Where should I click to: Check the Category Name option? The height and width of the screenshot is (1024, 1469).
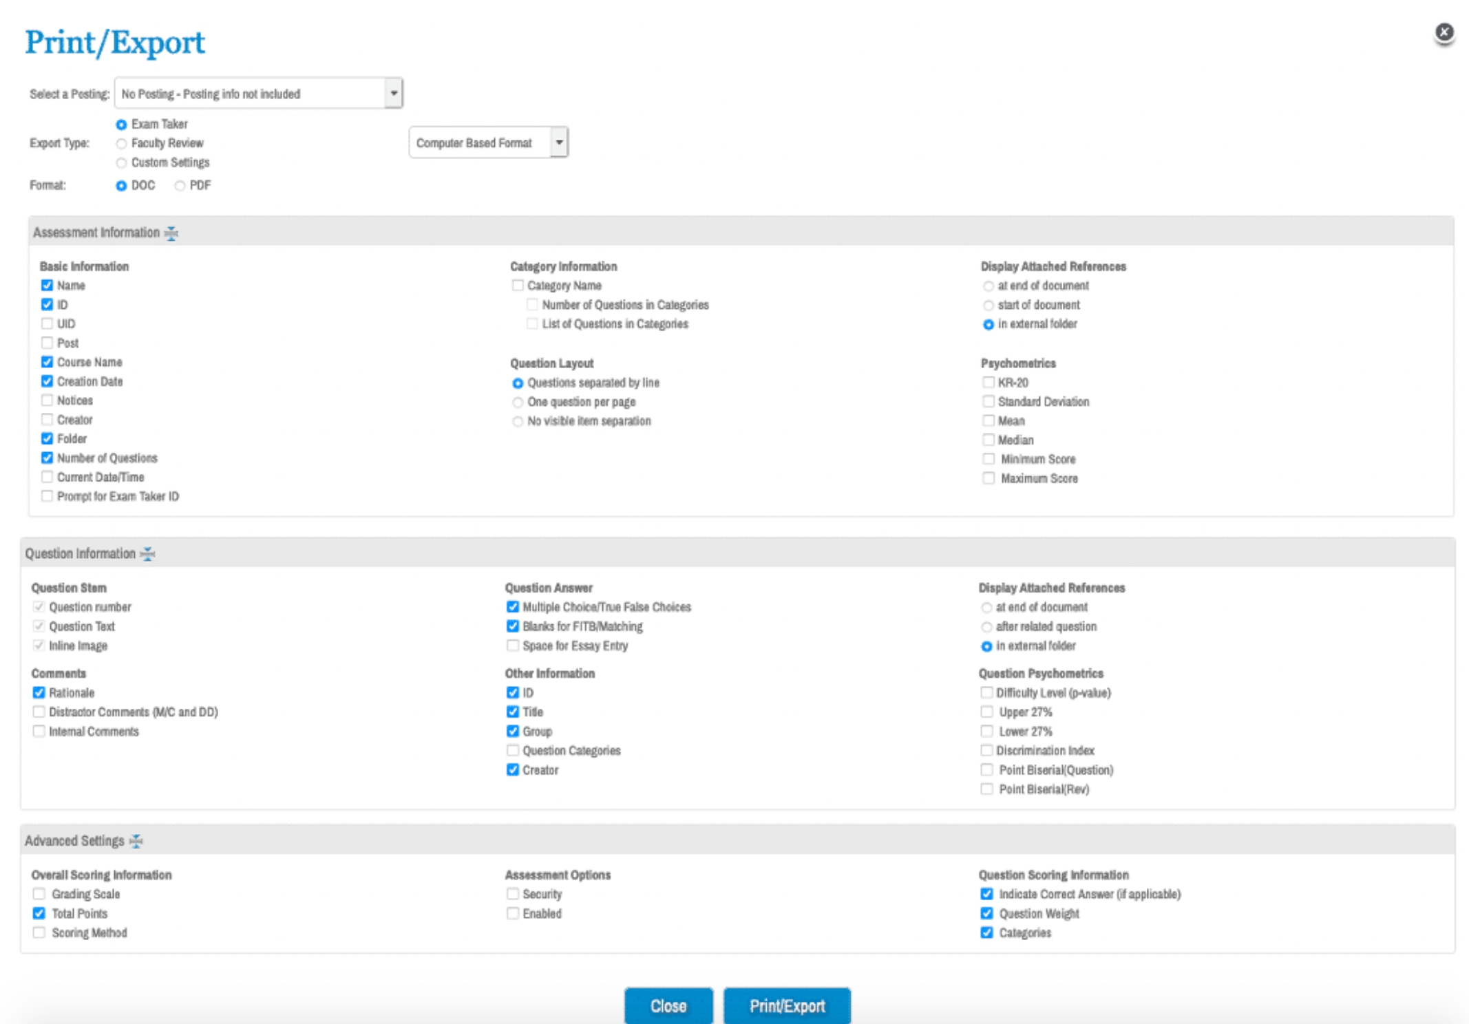pyautogui.click(x=518, y=285)
